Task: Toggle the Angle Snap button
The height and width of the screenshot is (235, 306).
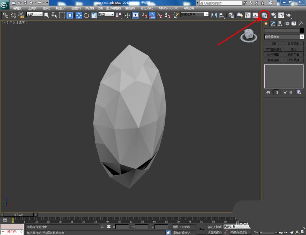Action: [x=152, y=15]
